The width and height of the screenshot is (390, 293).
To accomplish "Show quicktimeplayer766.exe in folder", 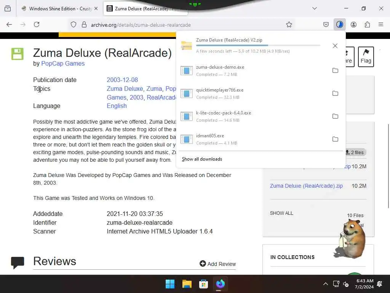I will (x=335, y=93).
